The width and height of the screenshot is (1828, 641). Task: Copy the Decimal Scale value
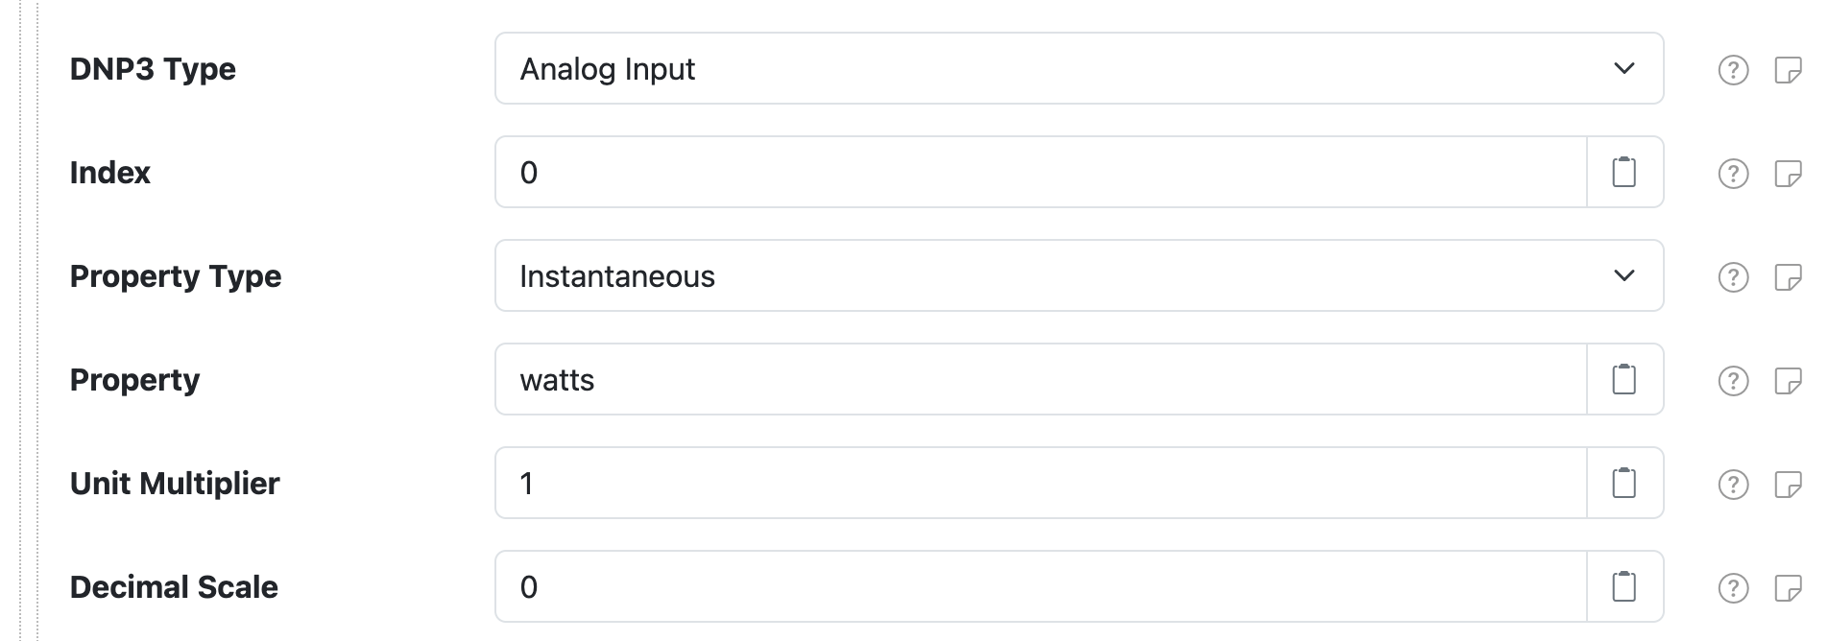click(1624, 586)
